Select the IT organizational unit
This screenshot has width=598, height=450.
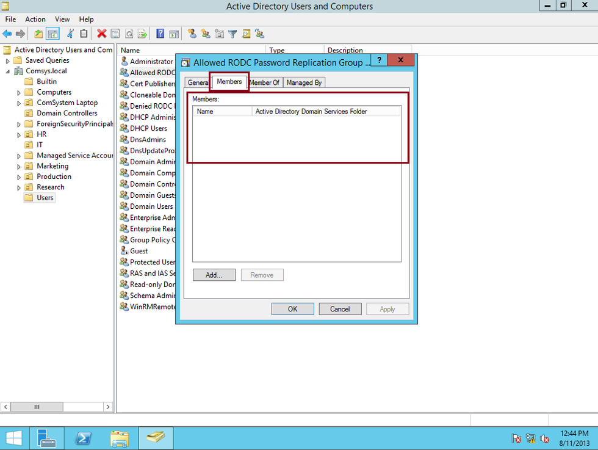click(39, 145)
